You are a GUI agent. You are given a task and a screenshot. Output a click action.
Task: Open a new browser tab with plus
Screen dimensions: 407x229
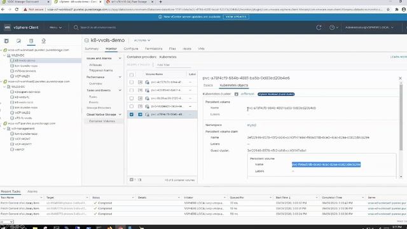(x=160, y=2)
